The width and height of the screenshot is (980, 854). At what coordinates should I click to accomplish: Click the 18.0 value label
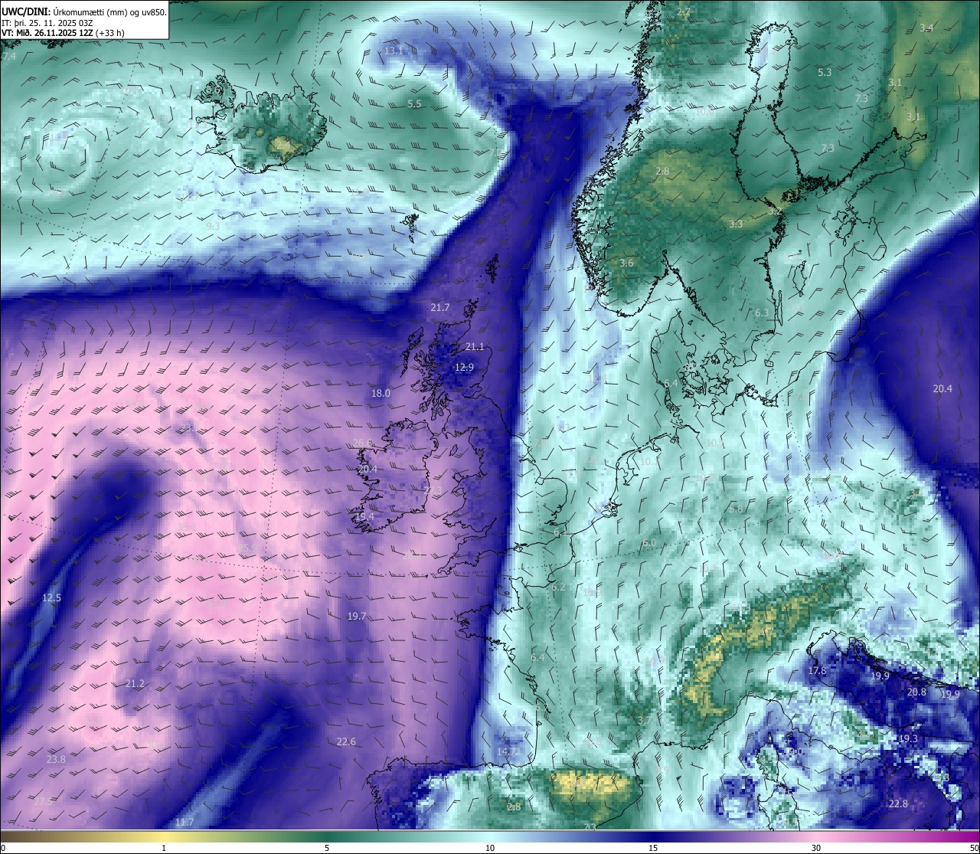pyautogui.click(x=381, y=393)
